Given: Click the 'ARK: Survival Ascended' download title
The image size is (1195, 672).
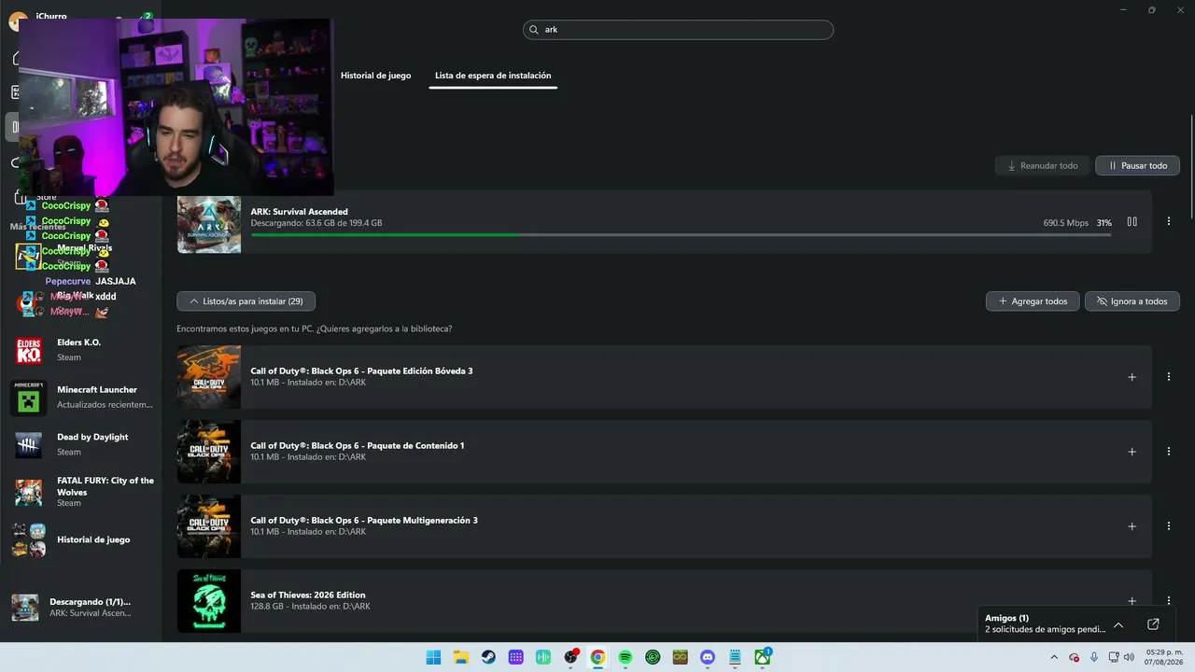Looking at the screenshot, I should coord(299,212).
